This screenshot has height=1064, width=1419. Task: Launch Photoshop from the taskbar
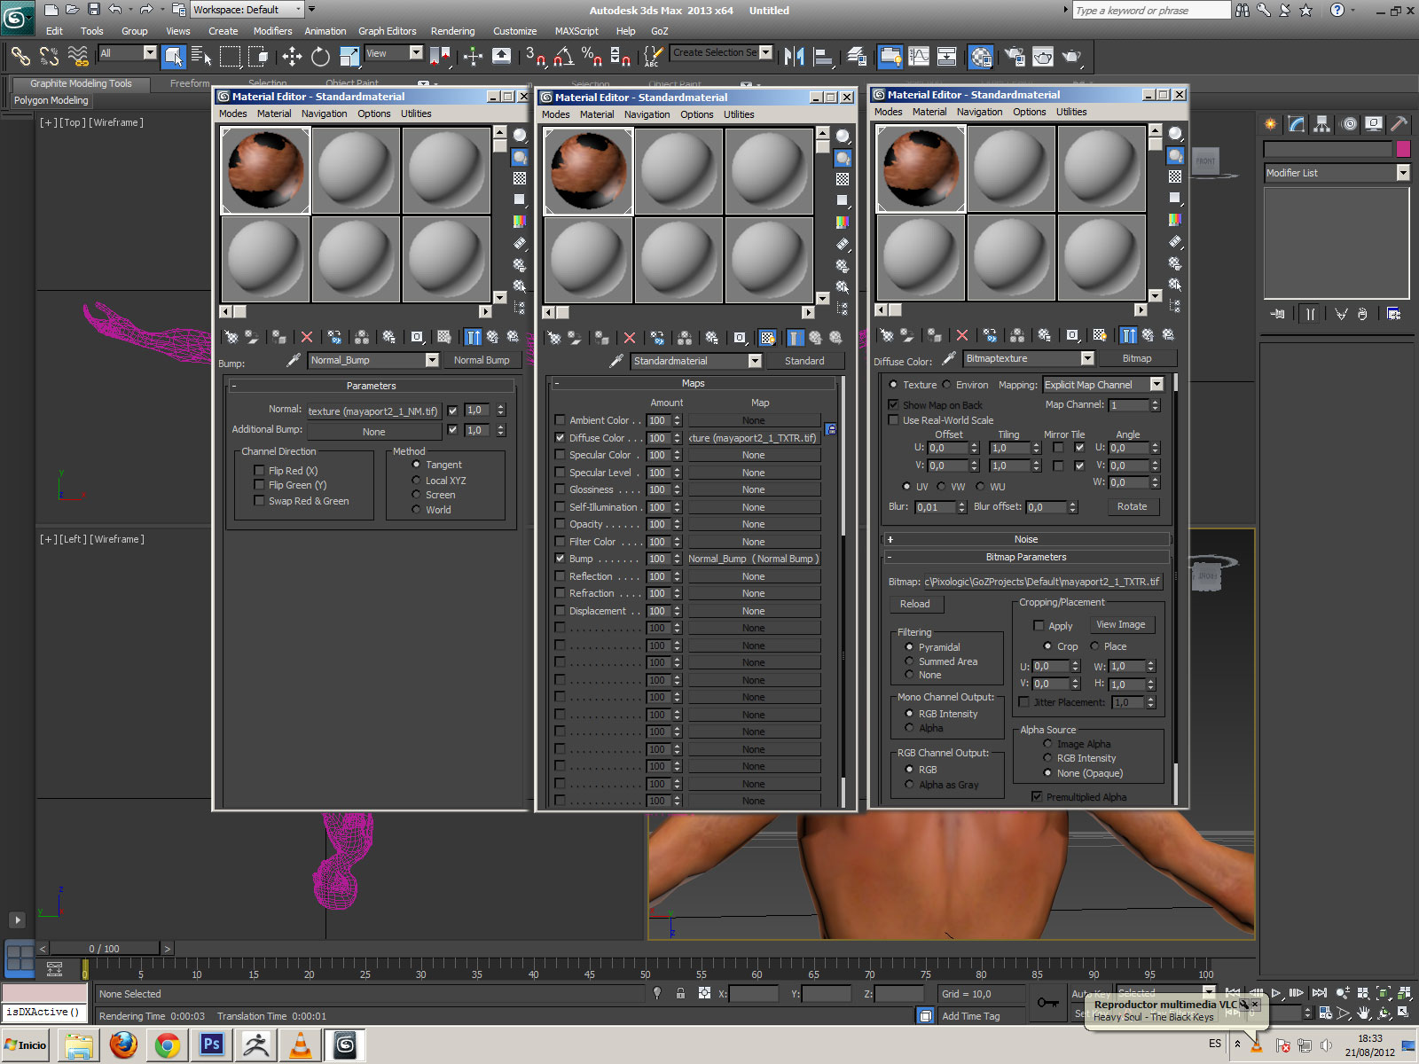pos(212,1044)
